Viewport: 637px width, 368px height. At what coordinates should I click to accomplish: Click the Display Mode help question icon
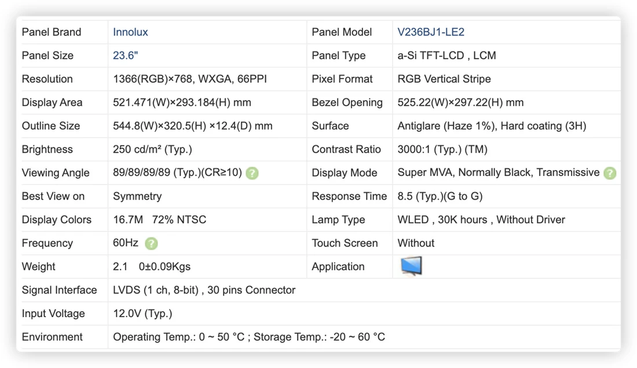[x=609, y=173]
